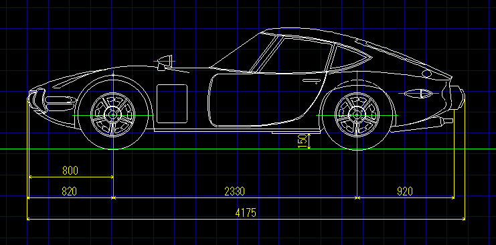
Task: Select the 150 ground clearance dimension
Action: tap(303, 141)
